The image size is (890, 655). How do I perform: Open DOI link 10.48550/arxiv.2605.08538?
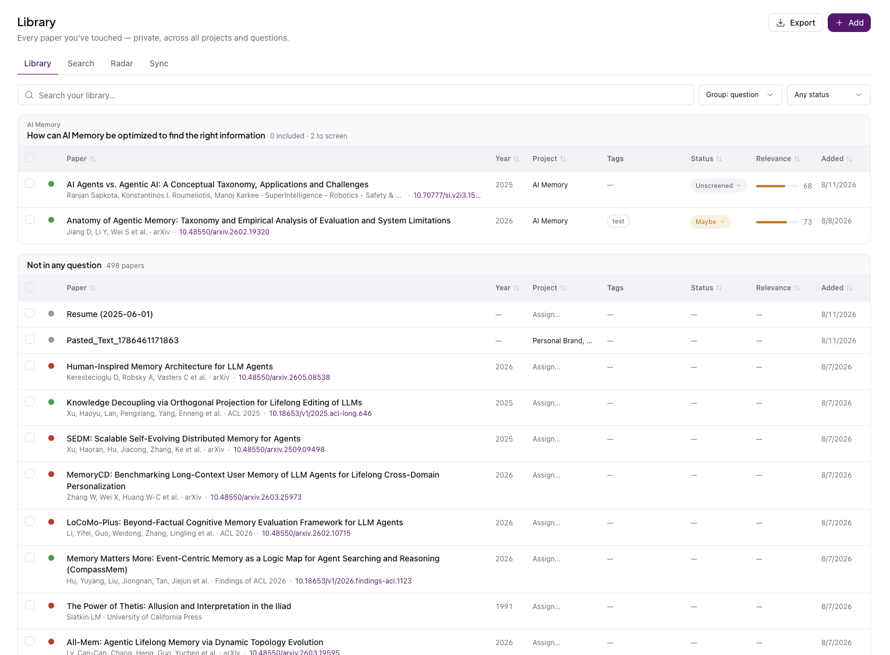284,378
